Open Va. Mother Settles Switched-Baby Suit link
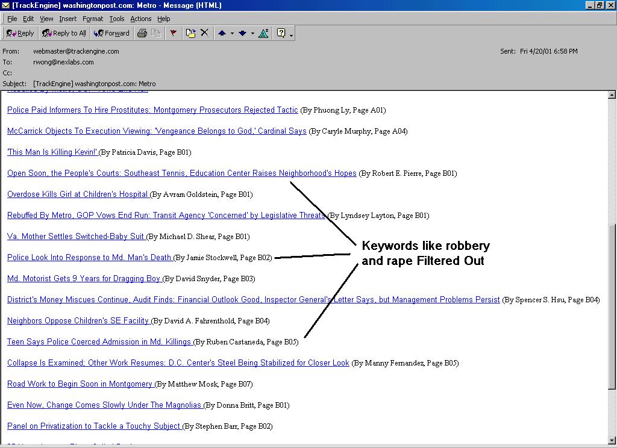 coord(76,236)
